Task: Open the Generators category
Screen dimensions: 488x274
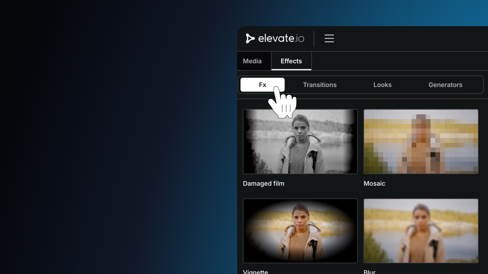Action: (445, 85)
